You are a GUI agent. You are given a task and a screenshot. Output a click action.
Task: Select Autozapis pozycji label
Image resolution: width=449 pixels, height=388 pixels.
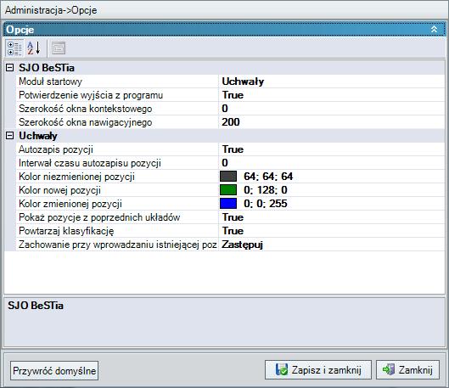56,149
